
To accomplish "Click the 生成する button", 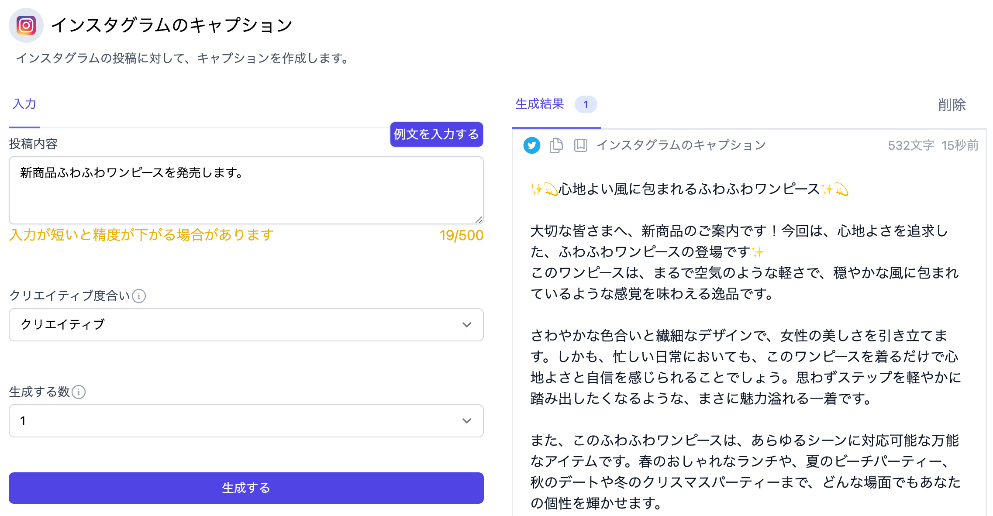I will (246, 488).
